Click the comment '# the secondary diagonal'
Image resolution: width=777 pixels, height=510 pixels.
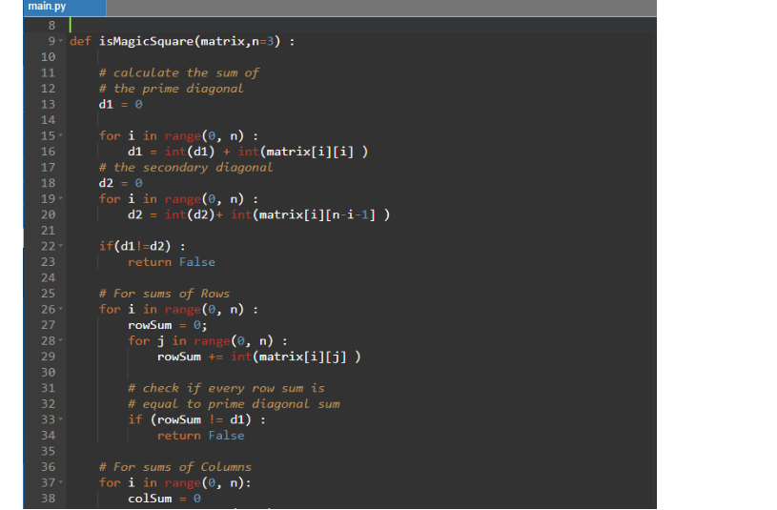[186, 168]
